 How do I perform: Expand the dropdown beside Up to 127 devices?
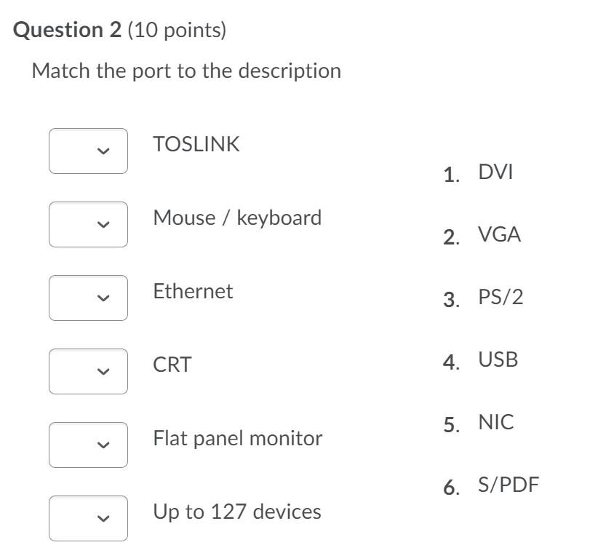click(x=87, y=518)
